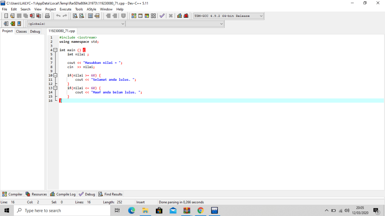Select the 119230080_71.cpp editor tab

click(x=62, y=31)
